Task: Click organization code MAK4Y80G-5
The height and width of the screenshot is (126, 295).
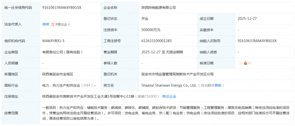Action: pyautogui.click(x=53, y=41)
